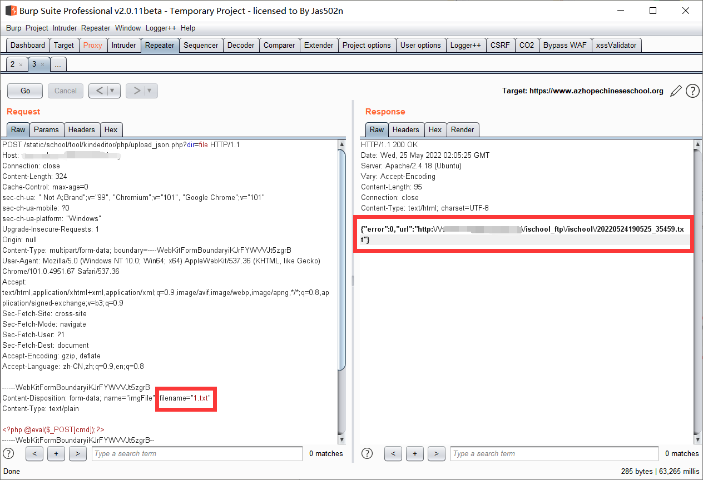
Task: Switch Response view to Headers
Action: click(405, 129)
